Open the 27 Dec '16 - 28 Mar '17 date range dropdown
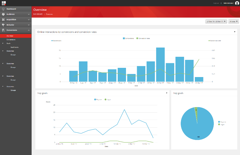Viewport: 240px width, 155px height. pyautogui.click(x=216, y=21)
